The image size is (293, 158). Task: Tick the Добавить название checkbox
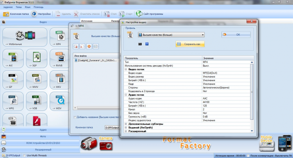point(75,117)
